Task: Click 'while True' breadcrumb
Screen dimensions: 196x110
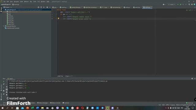Action: [60, 76]
